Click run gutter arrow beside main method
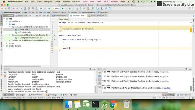Image resolution: width=195 pixels, height=110 pixels. 55,39
